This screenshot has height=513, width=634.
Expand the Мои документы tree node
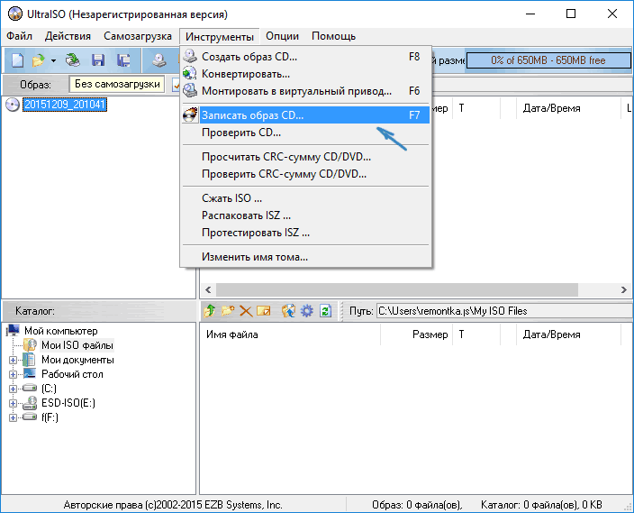coord(13,360)
